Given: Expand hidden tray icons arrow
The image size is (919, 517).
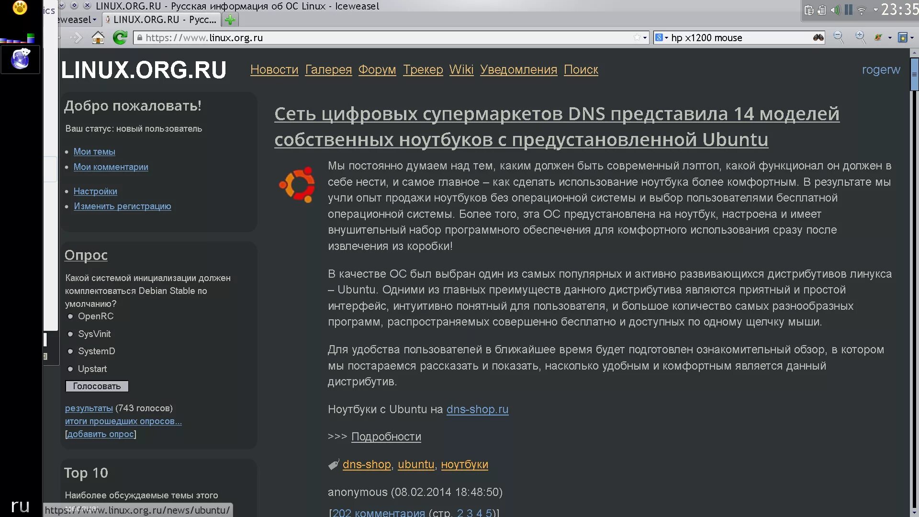Looking at the screenshot, I should 876,10.
